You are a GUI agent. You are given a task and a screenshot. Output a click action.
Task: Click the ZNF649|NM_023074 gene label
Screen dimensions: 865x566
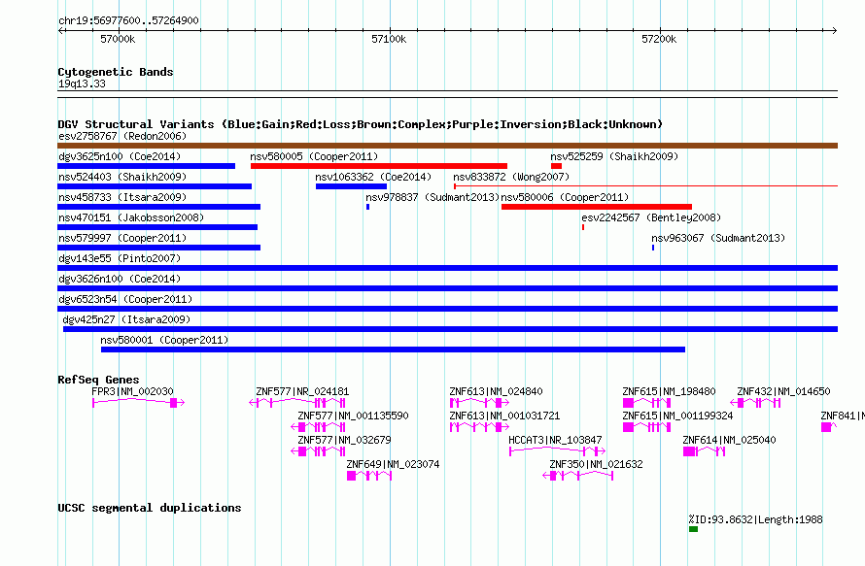[x=393, y=464]
